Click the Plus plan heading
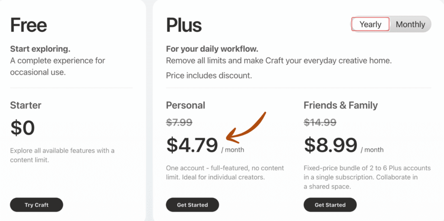 coord(184,25)
